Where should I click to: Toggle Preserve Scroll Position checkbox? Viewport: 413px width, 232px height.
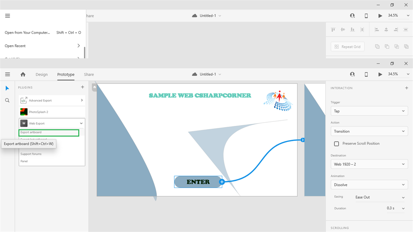(336, 144)
